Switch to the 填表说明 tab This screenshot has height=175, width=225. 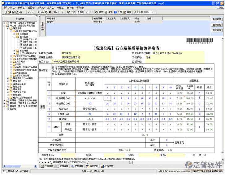click(94, 166)
